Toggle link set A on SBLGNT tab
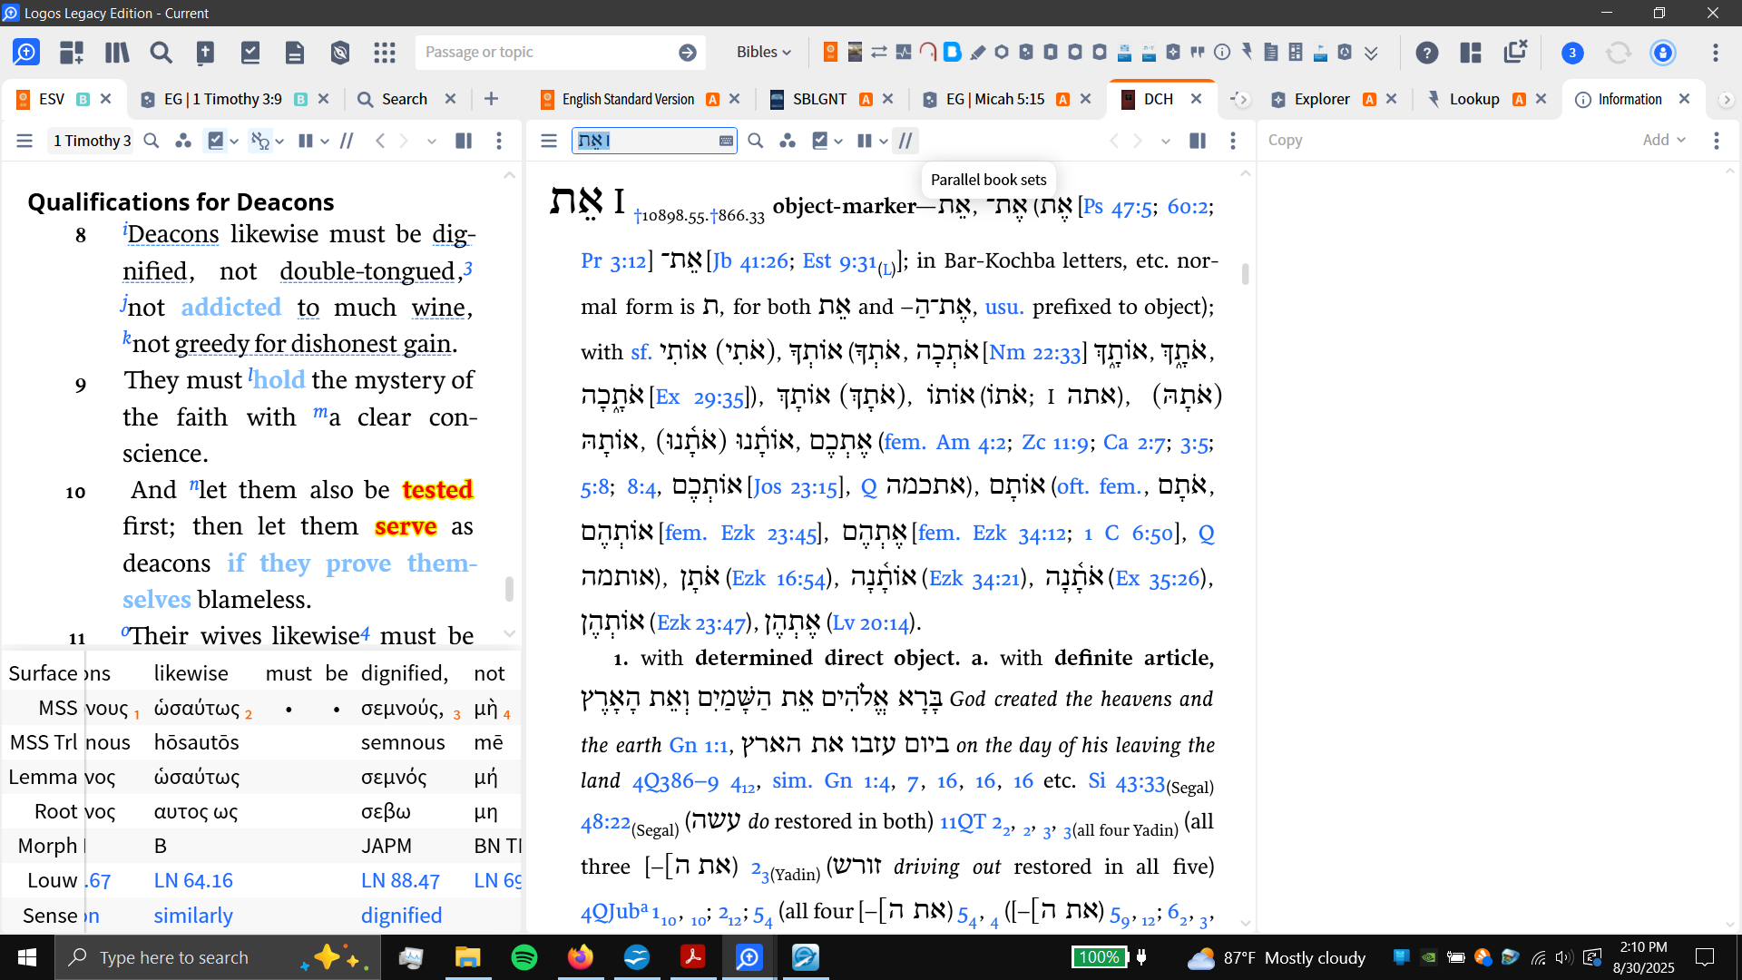The width and height of the screenshot is (1742, 980). [866, 99]
